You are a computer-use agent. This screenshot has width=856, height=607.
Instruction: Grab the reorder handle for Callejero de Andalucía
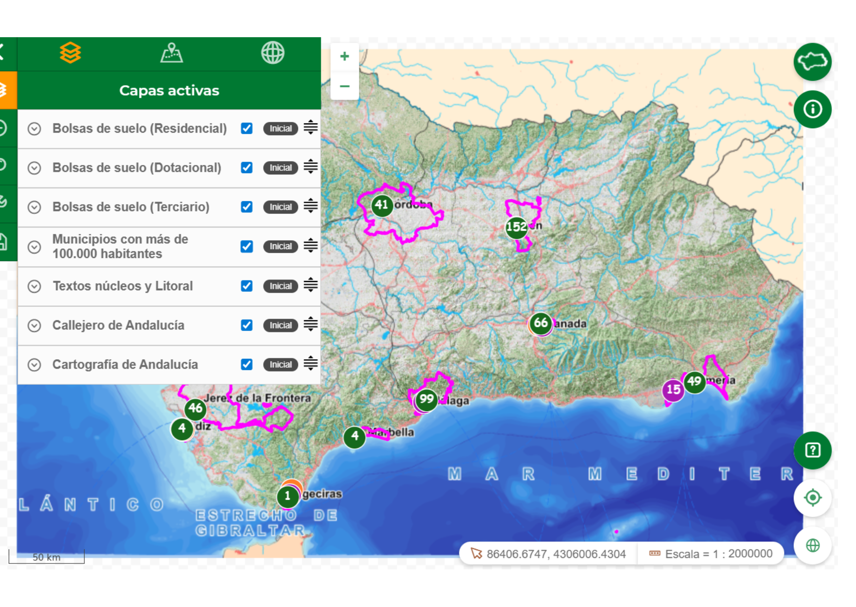[310, 325]
